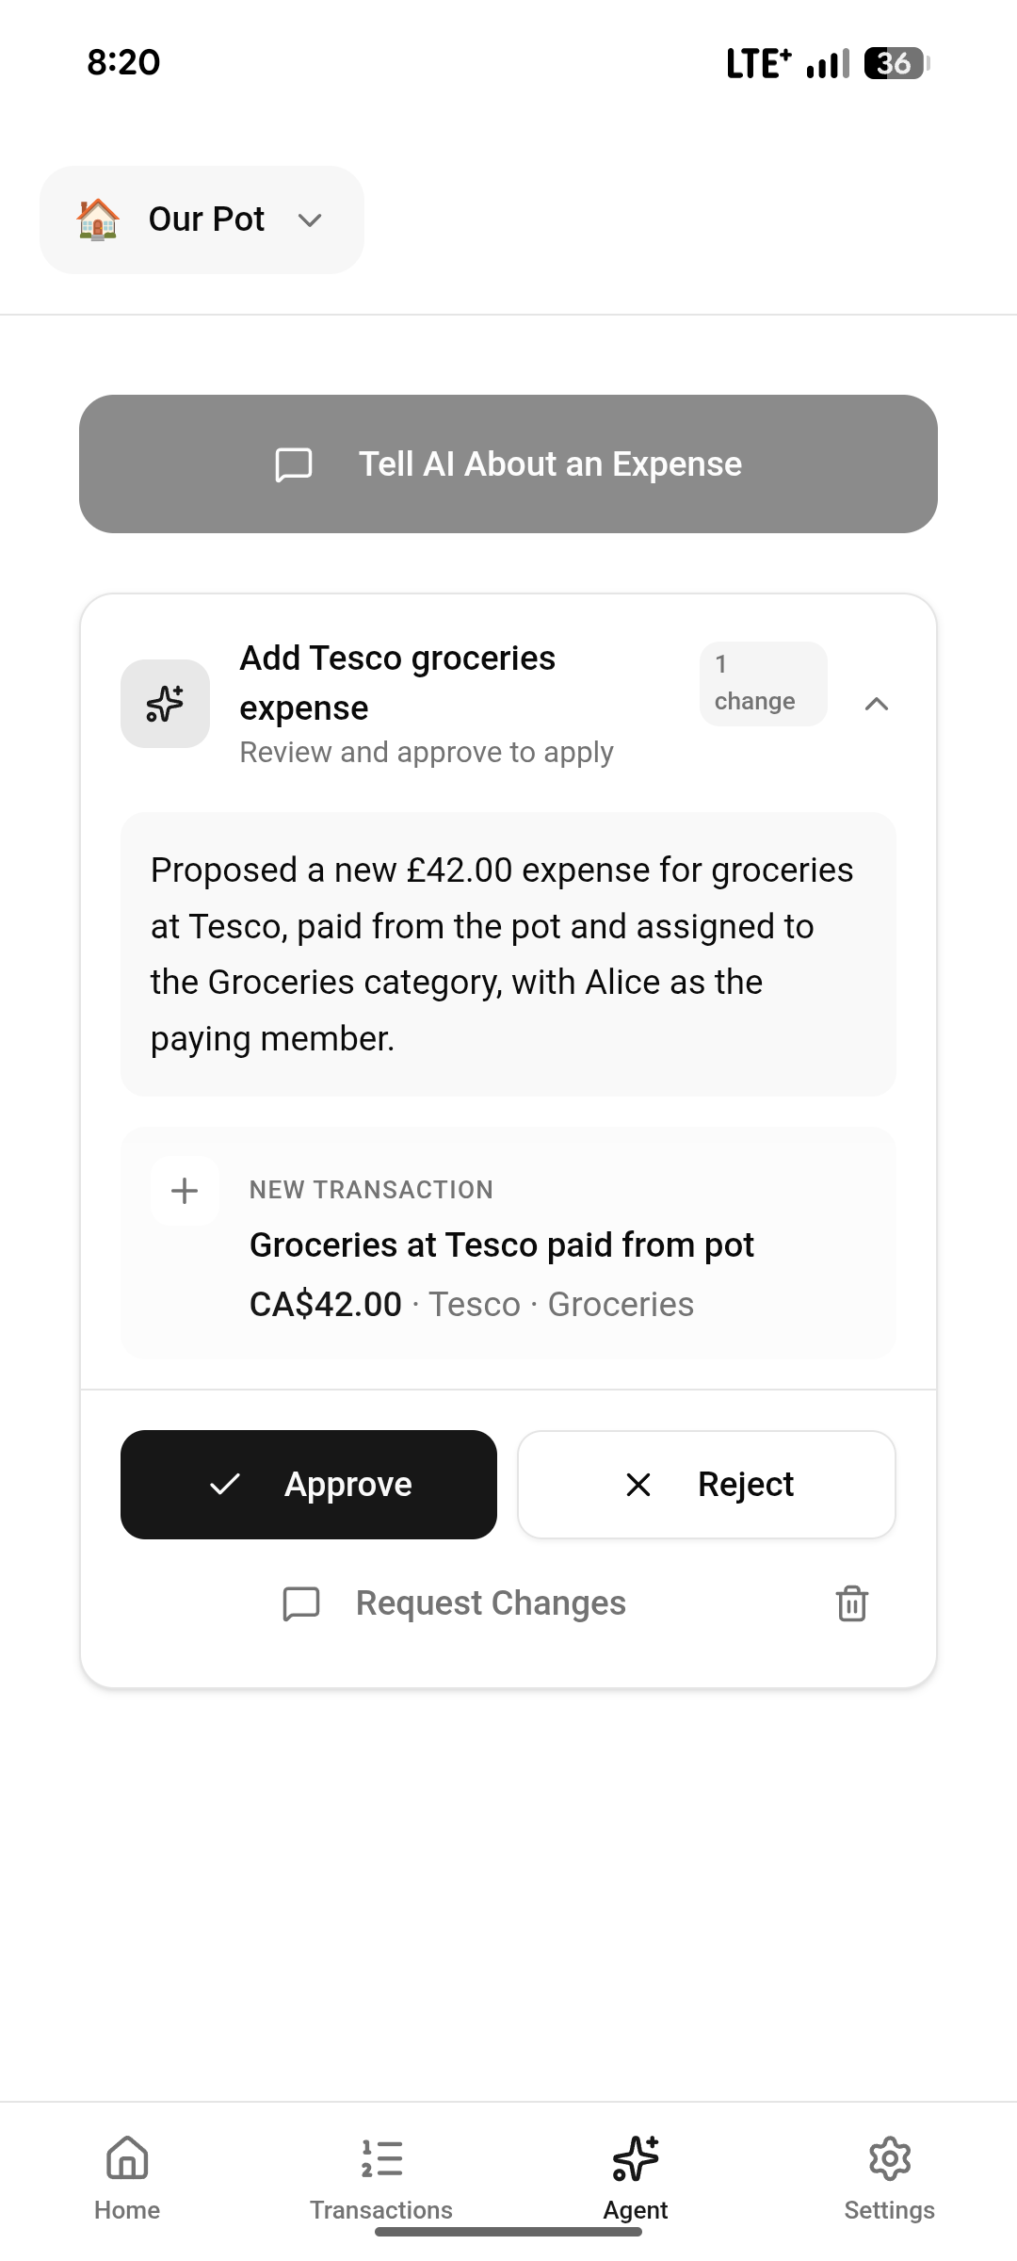Image resolution: width=1017 pixels, height=2261 pixels.
Task: Tap the proposal summary text box
Action: [x=508, y=953]
